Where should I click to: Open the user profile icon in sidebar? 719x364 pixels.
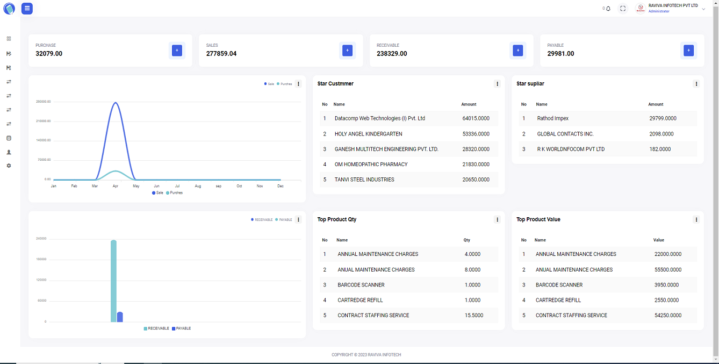pos(9,152)
